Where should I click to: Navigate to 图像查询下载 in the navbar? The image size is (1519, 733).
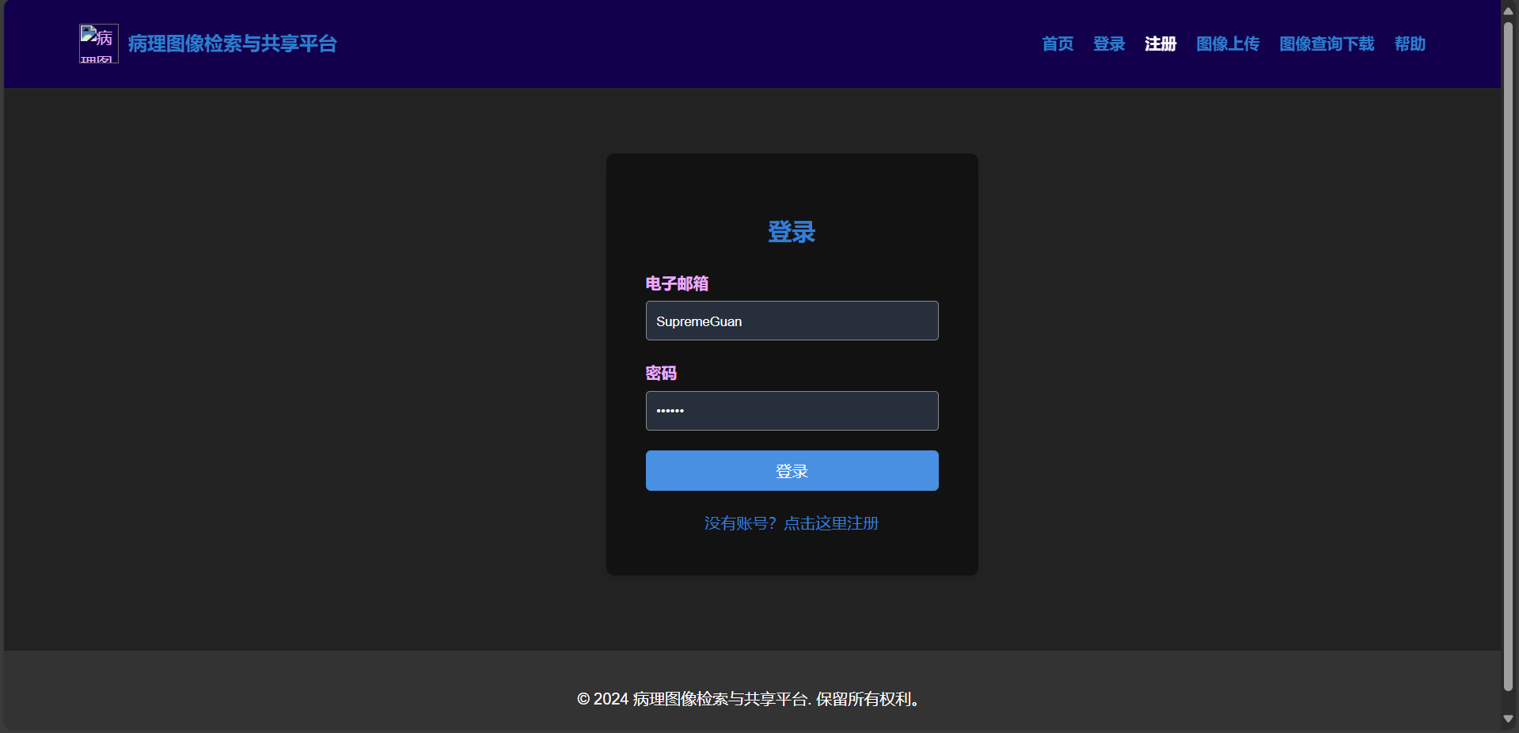click(1327, 44)
